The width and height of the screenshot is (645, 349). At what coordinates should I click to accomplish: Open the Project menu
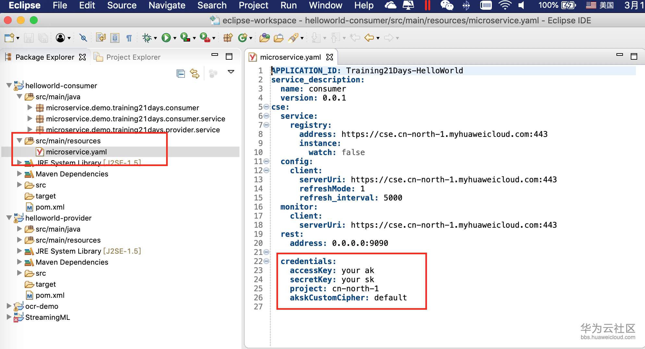(253, 6)
